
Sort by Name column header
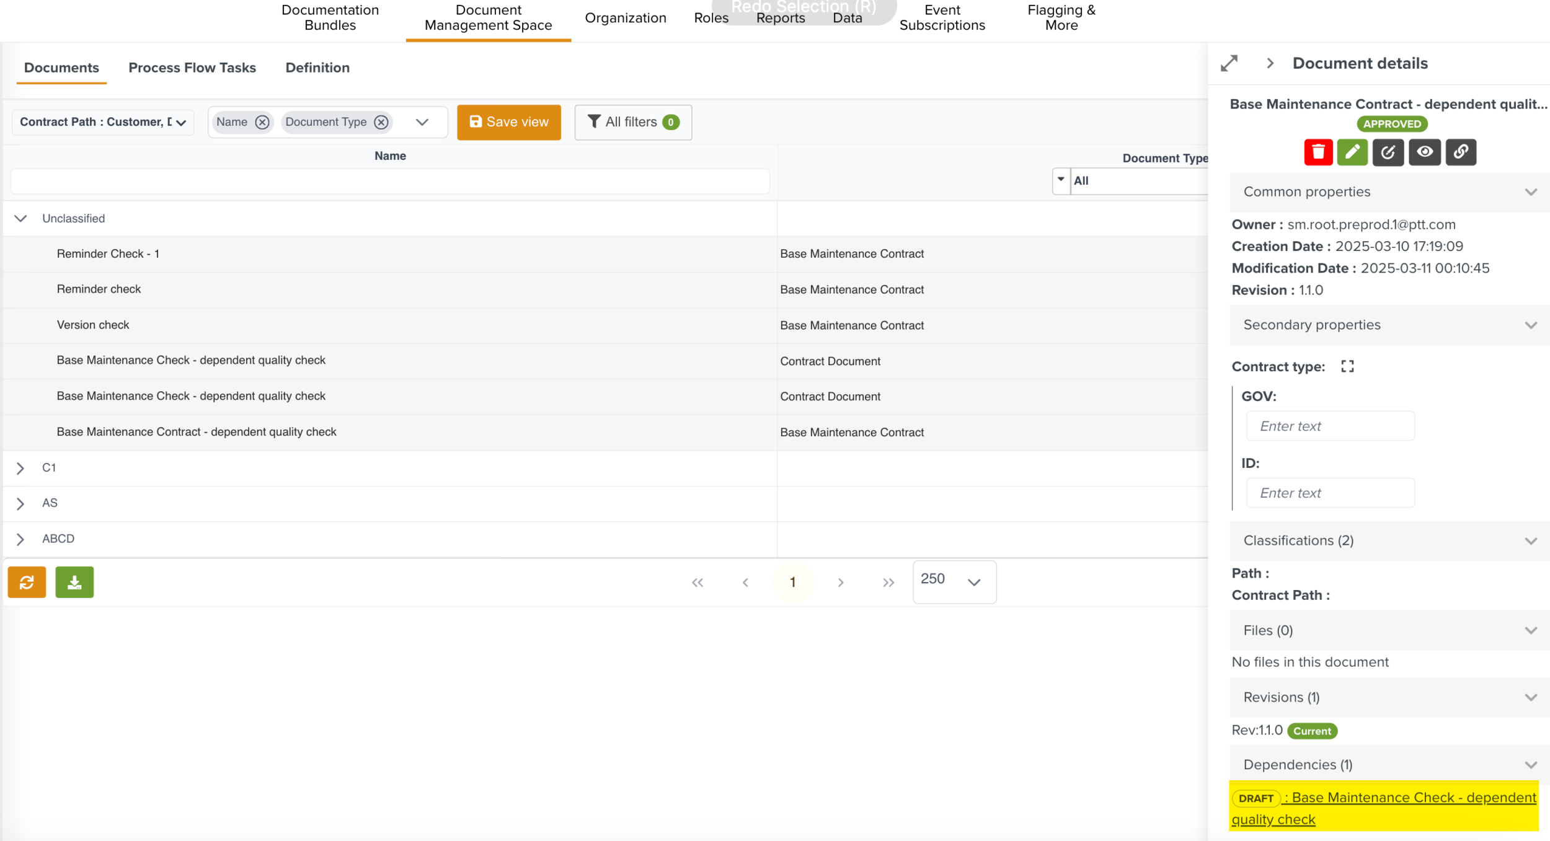[390, 156]
